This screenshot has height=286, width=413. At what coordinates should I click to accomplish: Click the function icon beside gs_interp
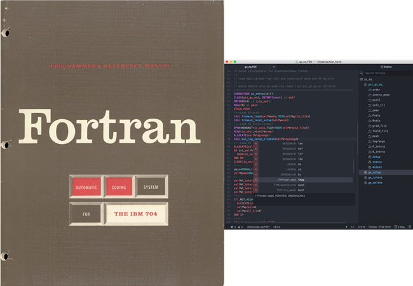pyautogui.click(x=365, y=178)
